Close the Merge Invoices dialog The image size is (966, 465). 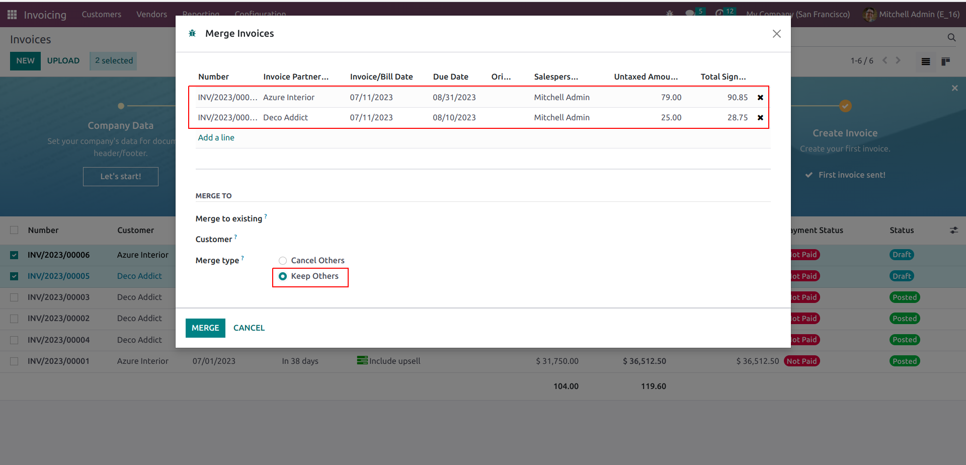click(x=777, y=34)
